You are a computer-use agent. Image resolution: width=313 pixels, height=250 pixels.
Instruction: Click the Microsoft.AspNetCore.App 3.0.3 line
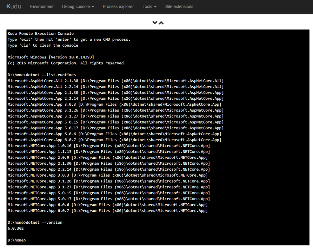pyautogui.click(x=114, y=104)
